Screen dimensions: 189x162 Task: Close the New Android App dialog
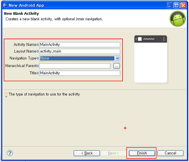(x=183, y=5)
